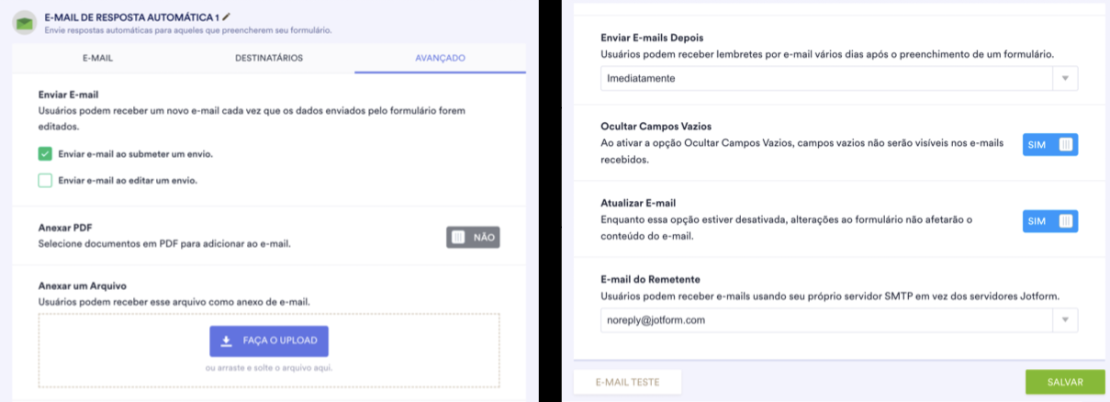
Task: Turn off Ocultar Campos Vazios switch
Action: [x=1050, y=145]
